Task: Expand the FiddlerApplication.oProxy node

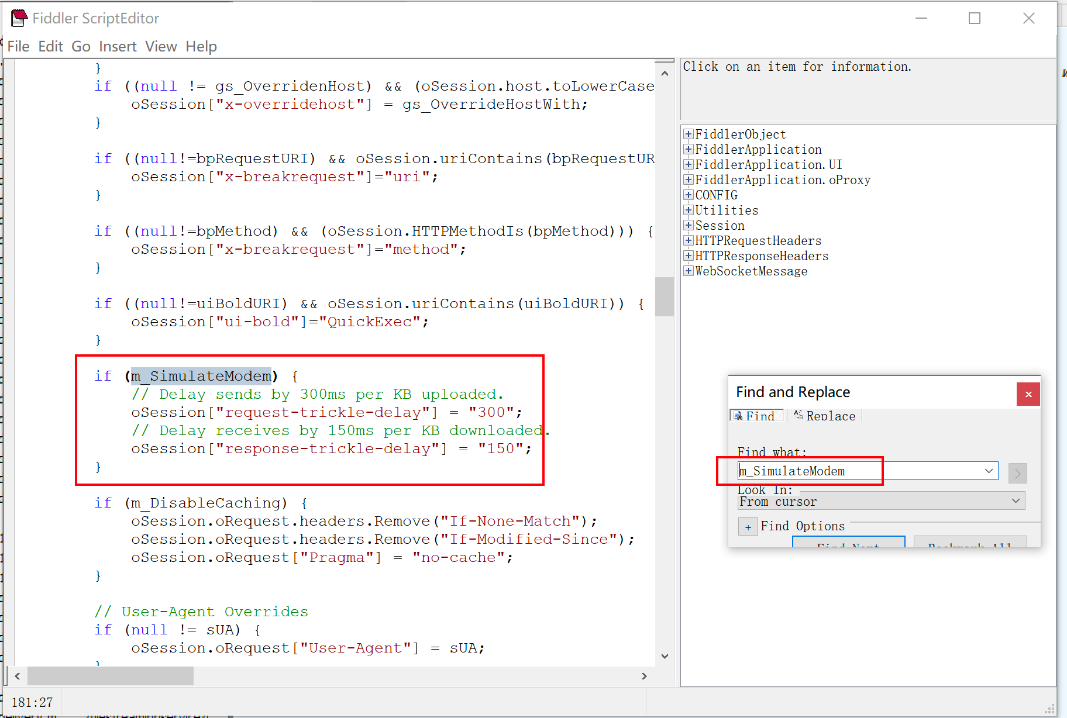Action: (689, 179)
